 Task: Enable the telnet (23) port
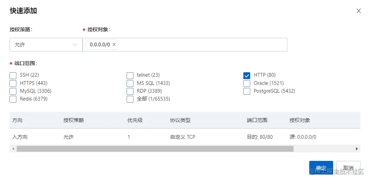[x=130, y=75]
